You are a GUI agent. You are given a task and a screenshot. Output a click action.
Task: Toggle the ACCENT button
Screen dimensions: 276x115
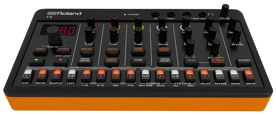(244, 62)
